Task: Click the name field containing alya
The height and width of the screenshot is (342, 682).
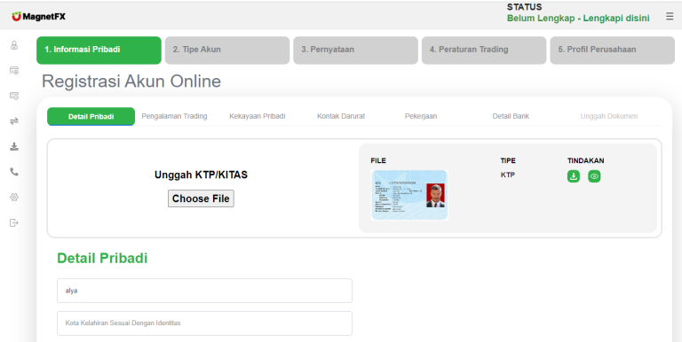Action: pos(204,291)
